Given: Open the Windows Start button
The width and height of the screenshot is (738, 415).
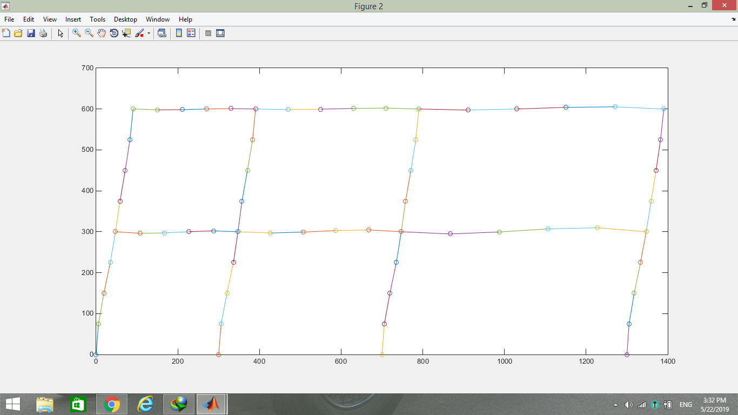Looking at the screenshot, I should 12,404.
